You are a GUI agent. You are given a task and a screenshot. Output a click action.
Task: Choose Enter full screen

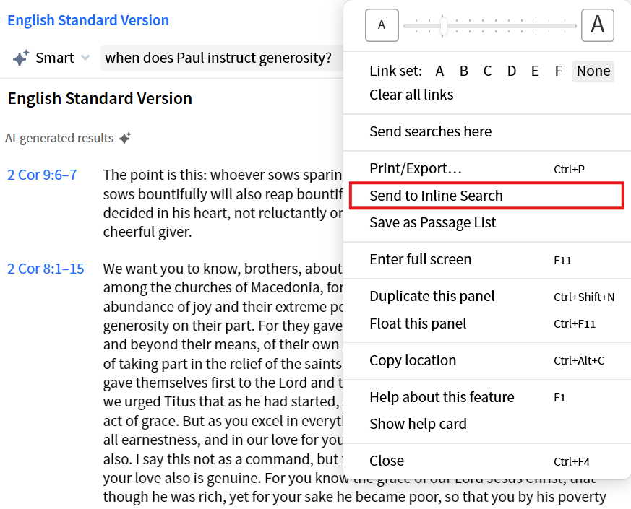pos(487,259)
